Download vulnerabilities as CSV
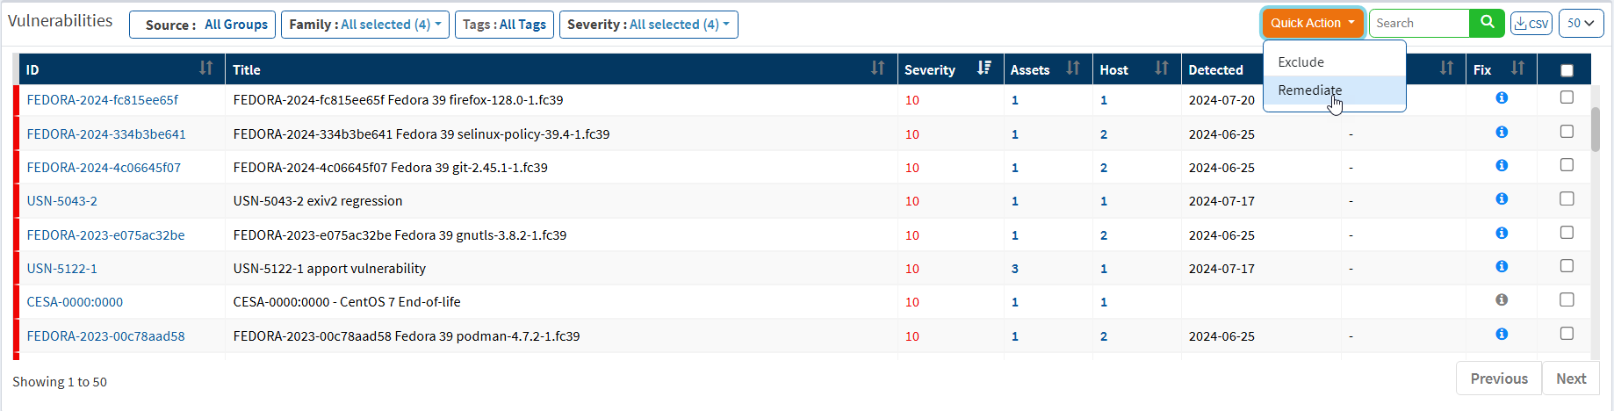This screenshot has width=1614, height=411. 1531,24
